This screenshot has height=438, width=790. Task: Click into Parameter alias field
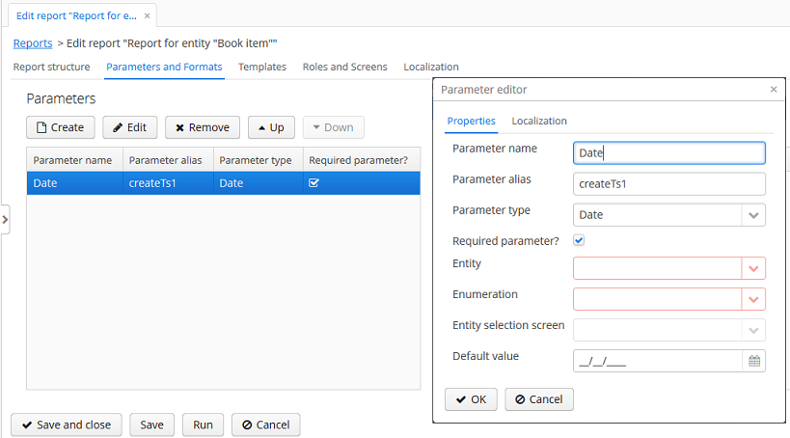tap(668, 184)
